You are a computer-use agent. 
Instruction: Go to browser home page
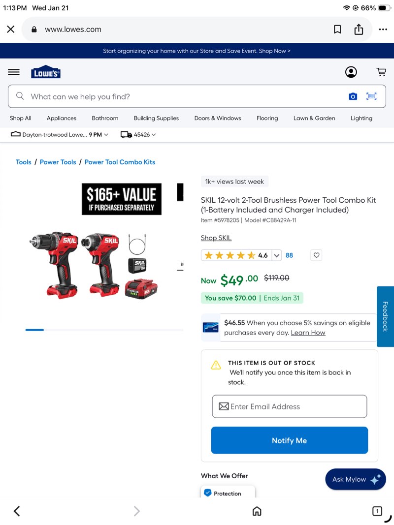coord(257,511)
